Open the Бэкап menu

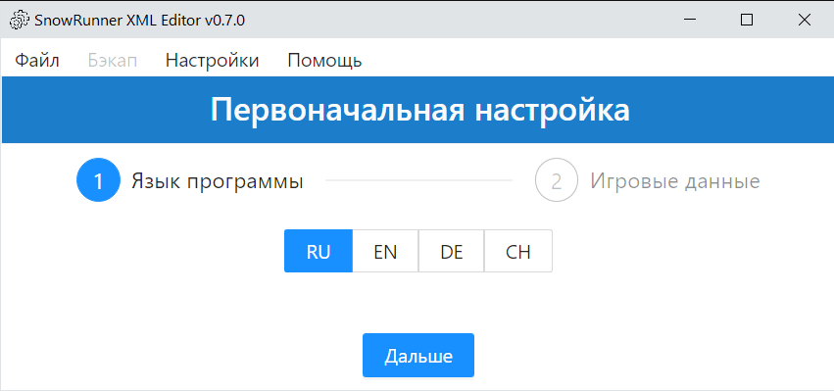[113, 61]
